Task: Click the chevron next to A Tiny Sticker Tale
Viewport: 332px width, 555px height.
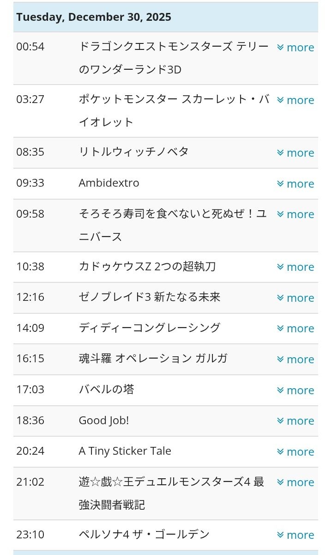Action: tap(280, 452)
